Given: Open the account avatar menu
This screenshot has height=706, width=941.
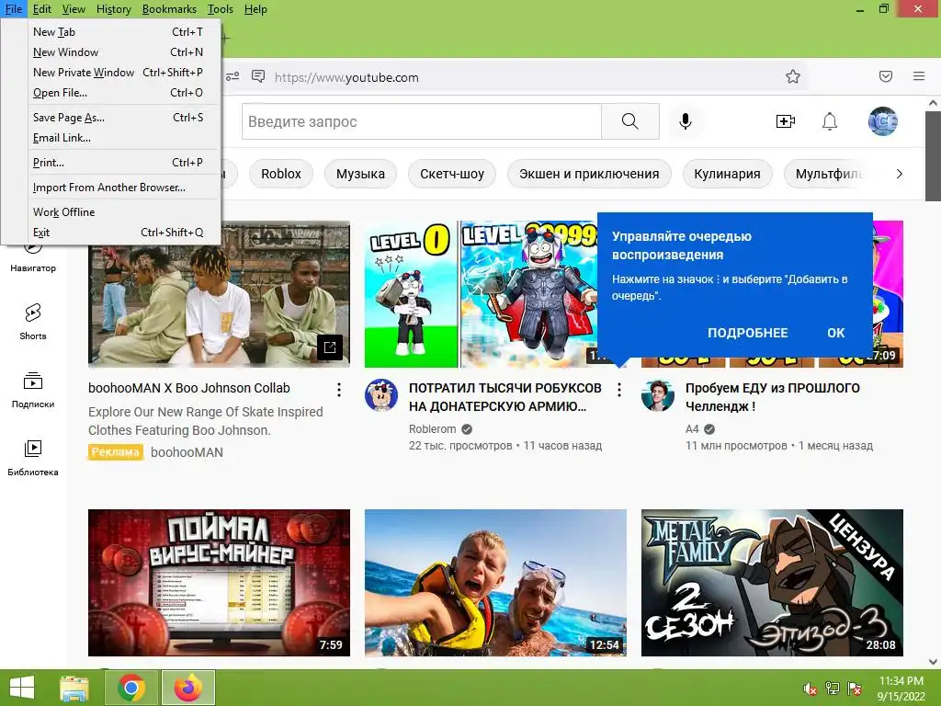Looking at the screenshot, I should 882,121.
